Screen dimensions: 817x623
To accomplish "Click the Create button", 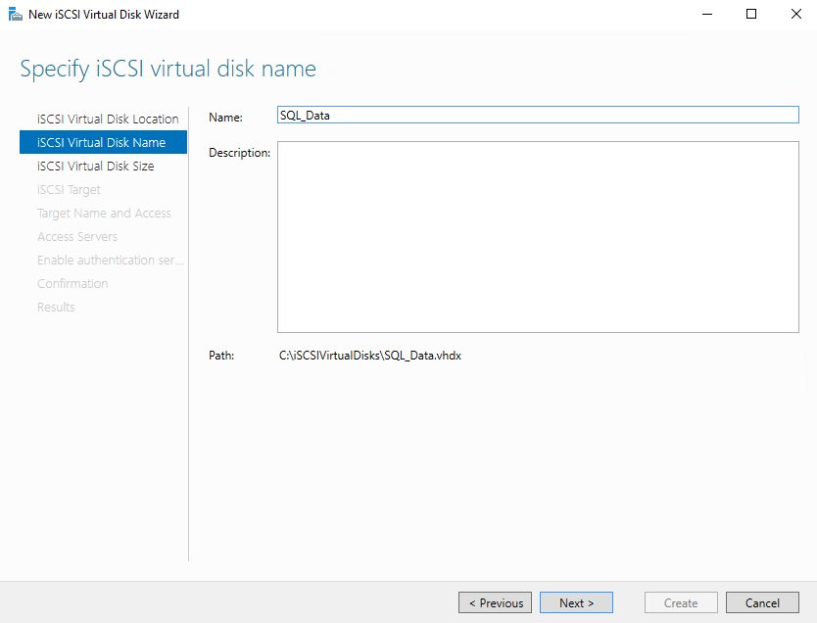I will (x=681, y=603).
